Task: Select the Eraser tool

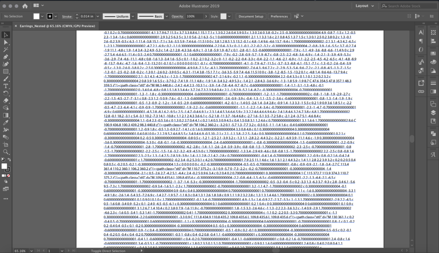Action: point(6,101)
